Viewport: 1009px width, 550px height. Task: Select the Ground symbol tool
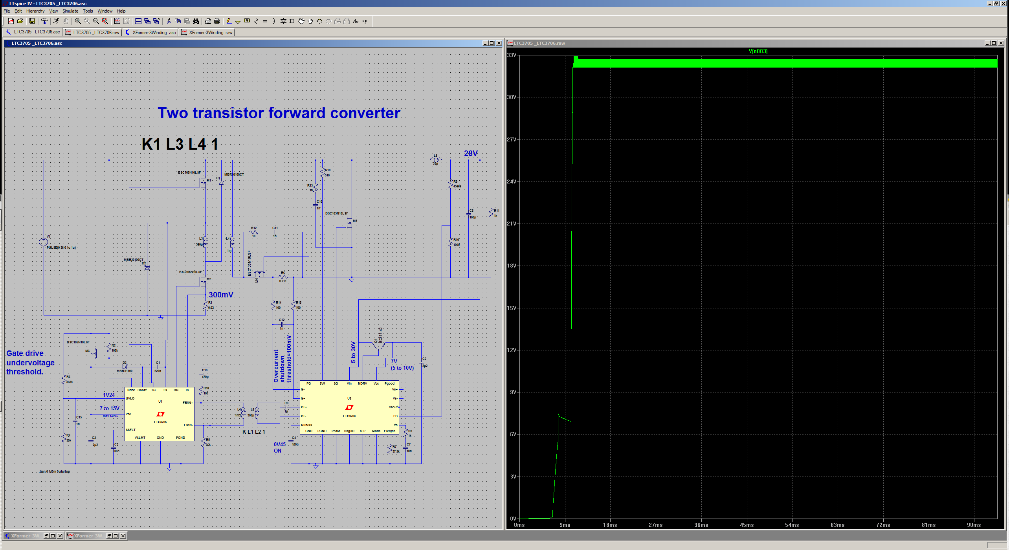pos(238,21)
